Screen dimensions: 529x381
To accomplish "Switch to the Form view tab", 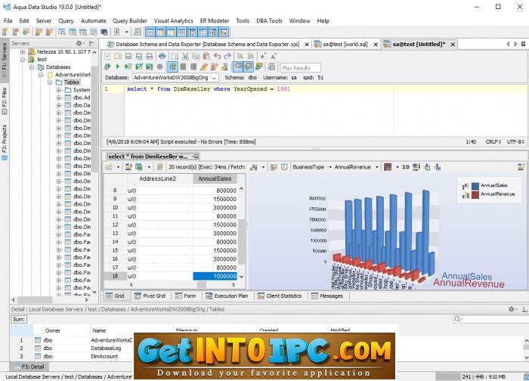I will click(x=186, y=296).
